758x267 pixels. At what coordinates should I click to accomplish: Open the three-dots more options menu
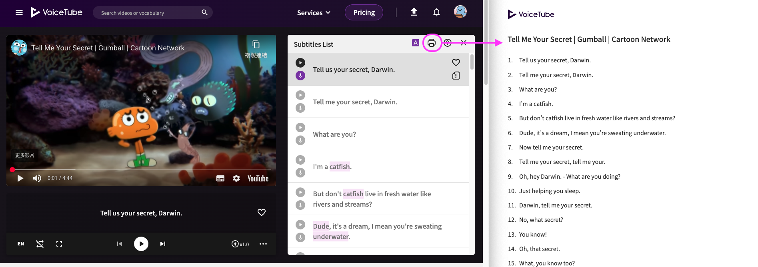point(263,244)
